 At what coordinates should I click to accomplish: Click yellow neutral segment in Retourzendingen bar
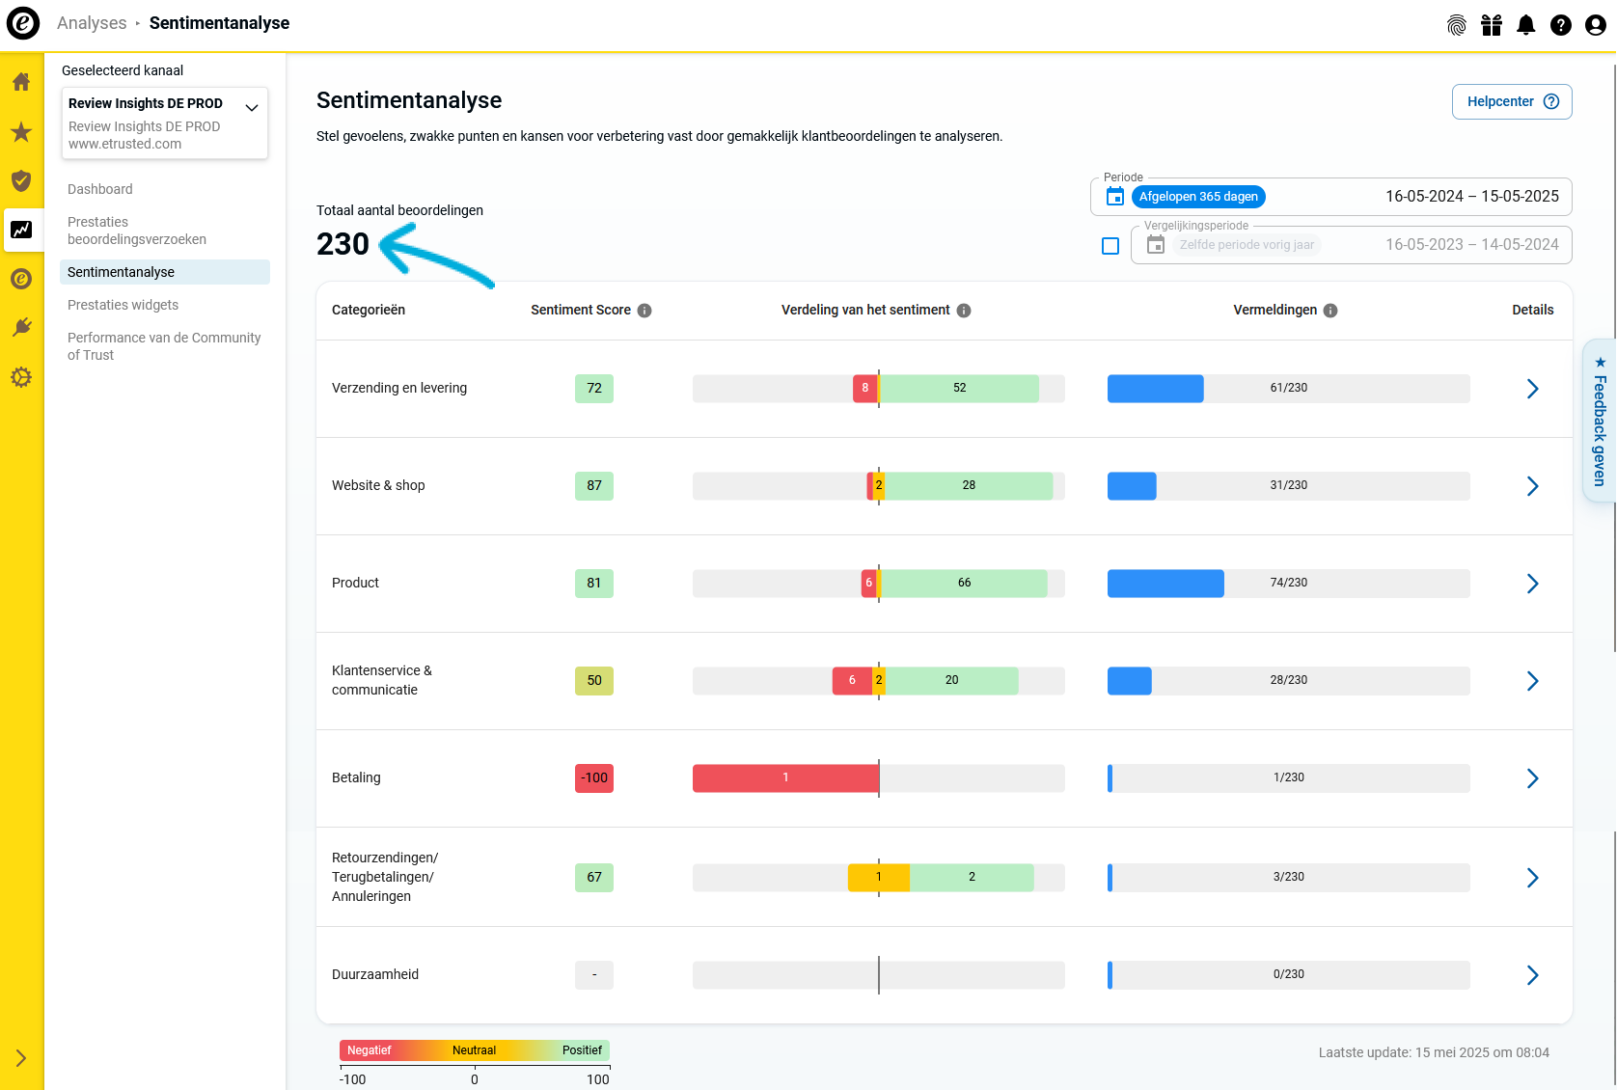[x=879, y=878]
